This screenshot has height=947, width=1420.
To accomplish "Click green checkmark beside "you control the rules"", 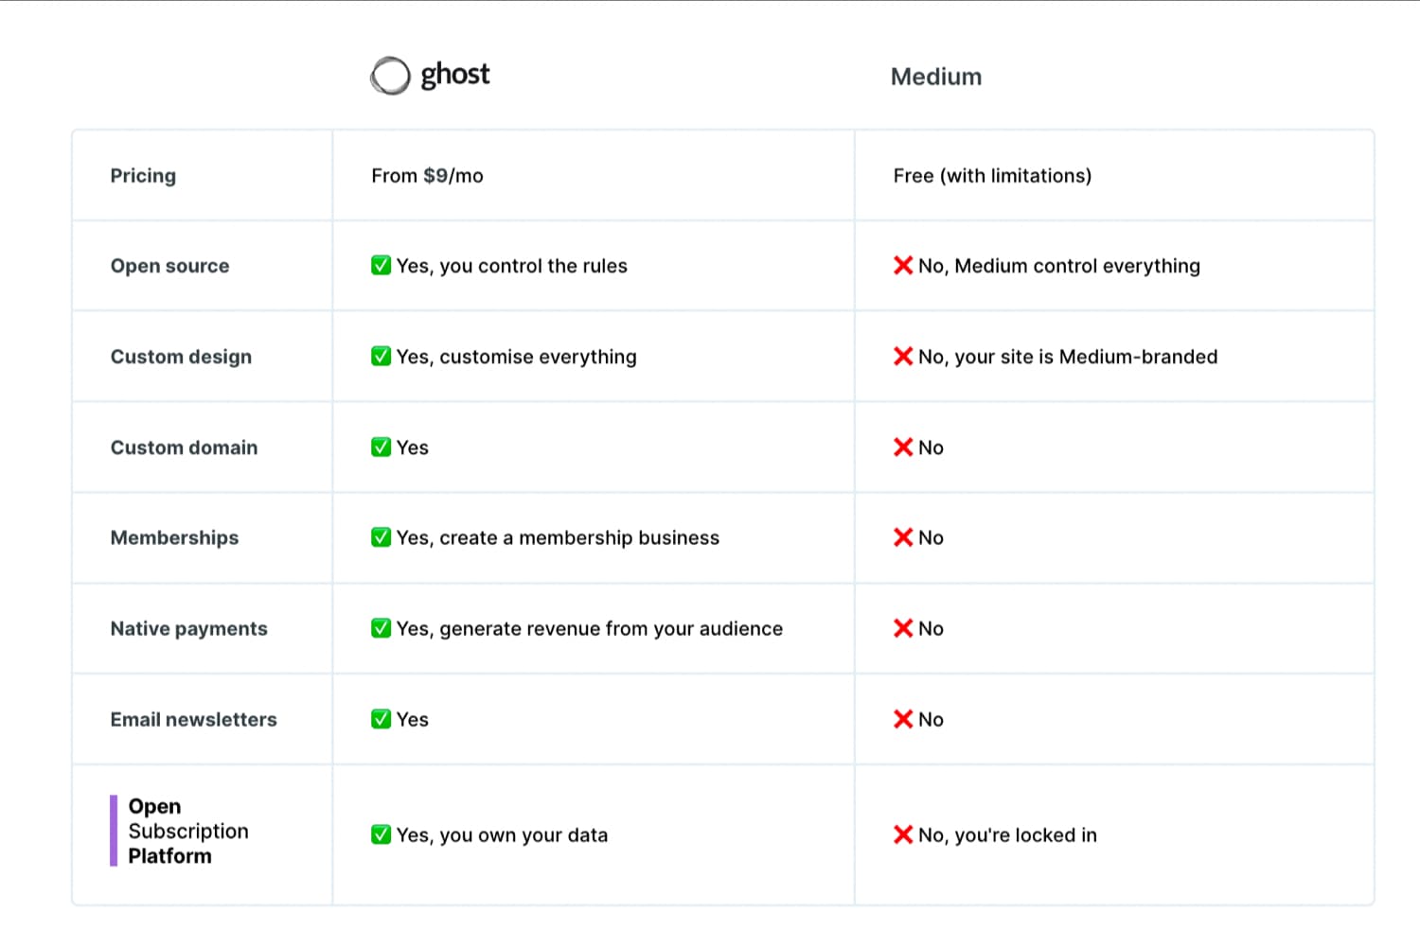I will (x=382, y=266).
